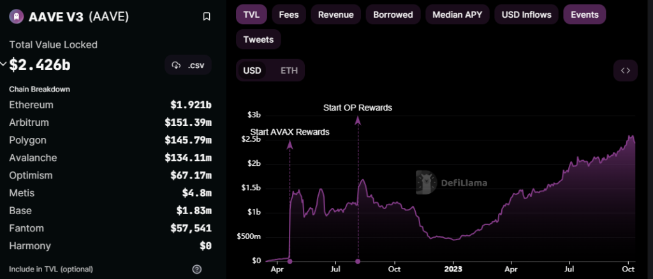Show Borrowed data on chart
This screenshot has height=279, width=653.
tap(393, 14)
